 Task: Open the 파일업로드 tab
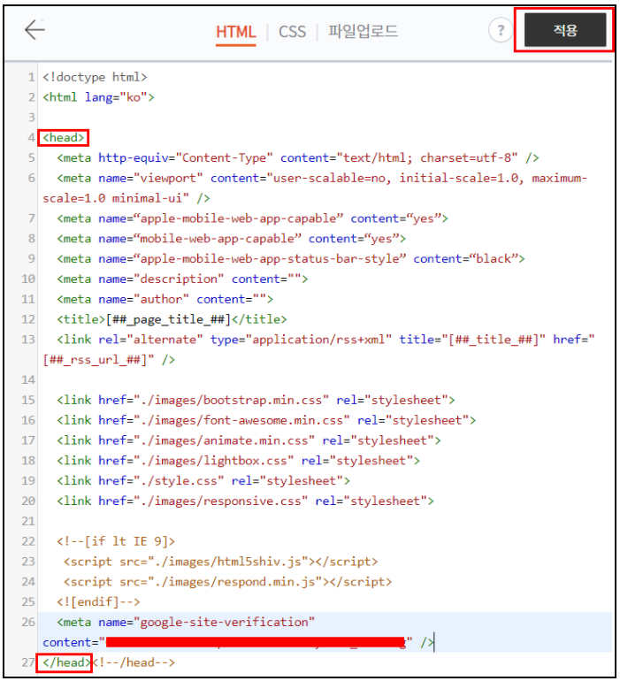point(363,31)
